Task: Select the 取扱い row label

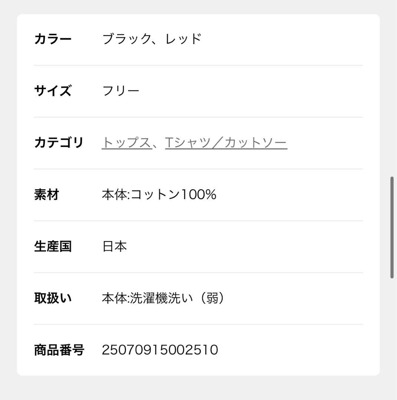Action: [53, 297]
